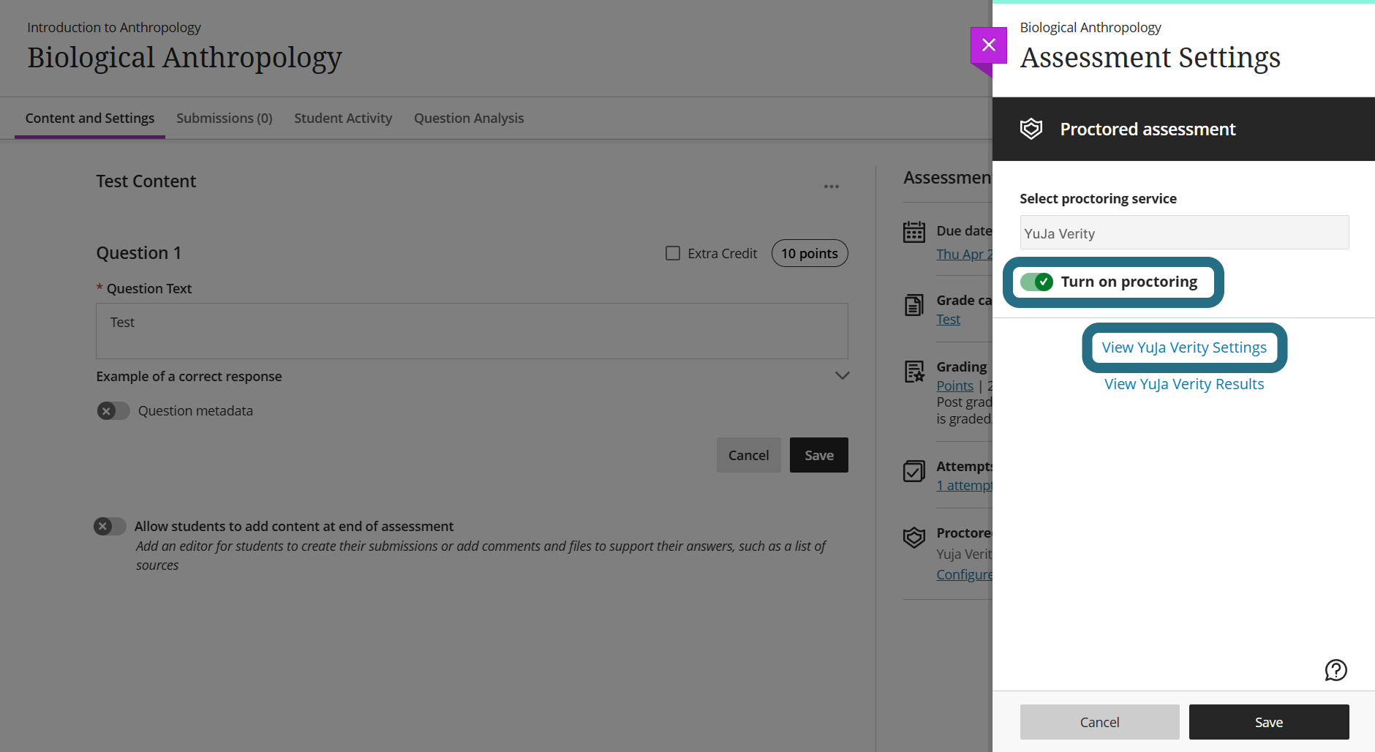Screen dimensions: 1375x752
Task: Edit the 10 points value
Action: click(810, 253)
